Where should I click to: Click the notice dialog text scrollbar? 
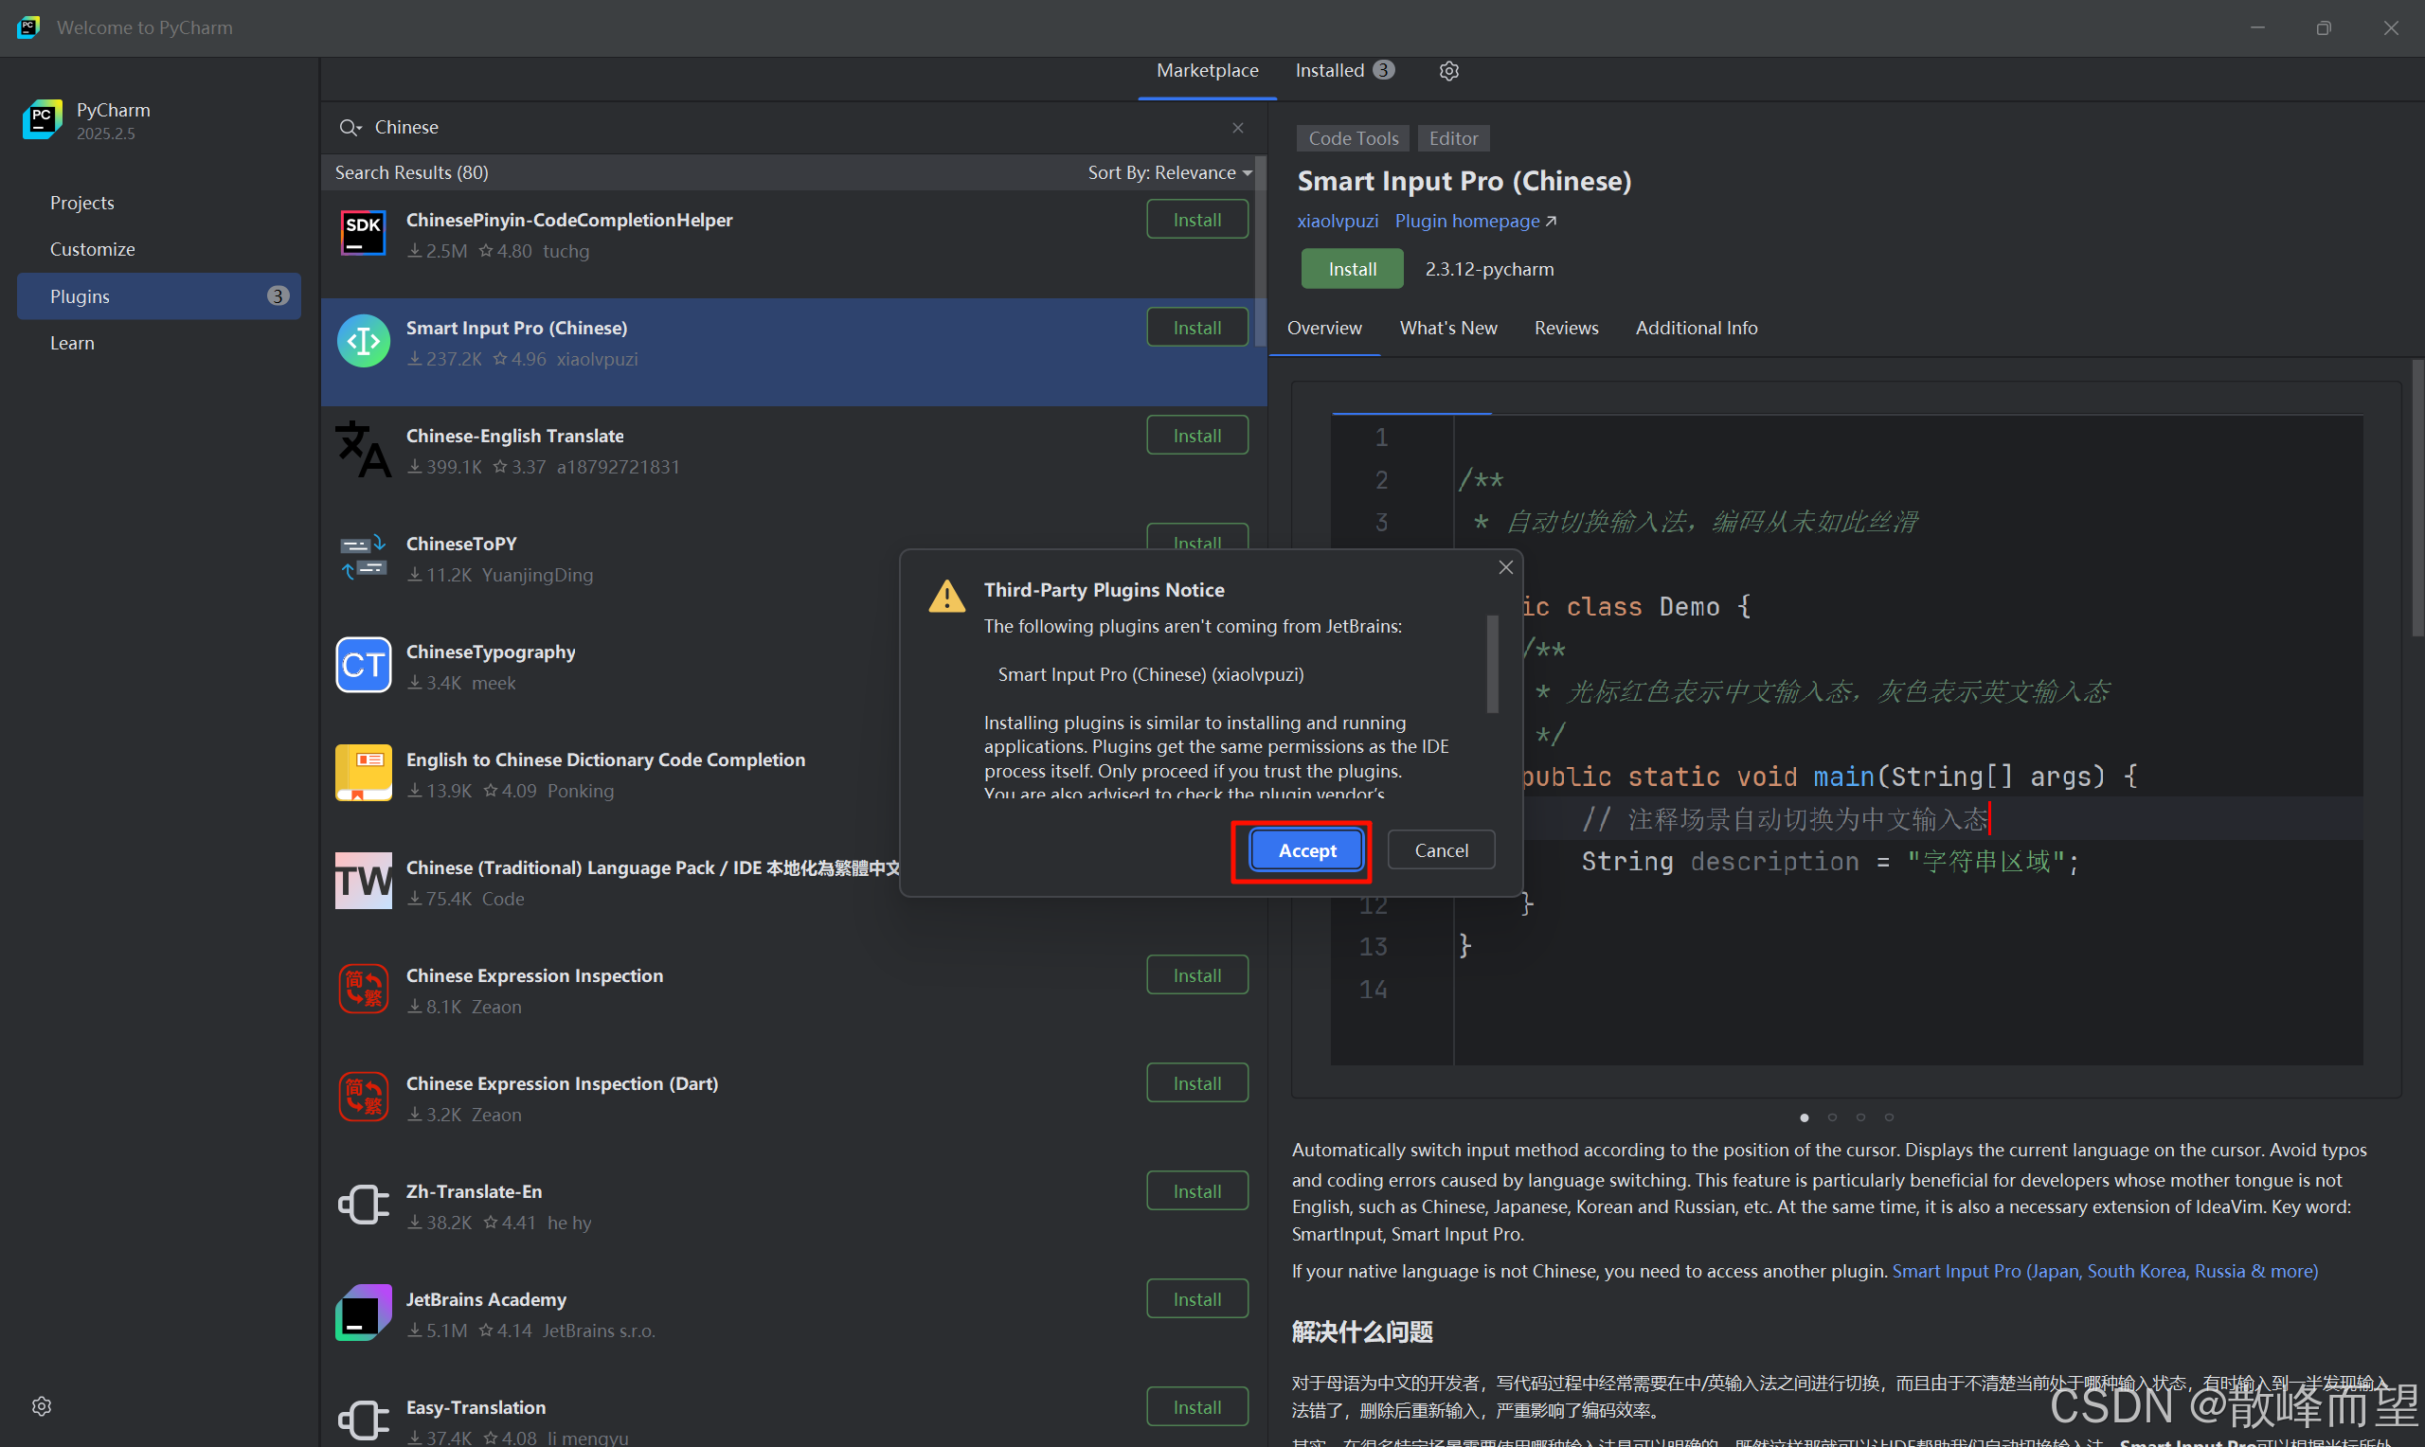tap(1492, 663)
